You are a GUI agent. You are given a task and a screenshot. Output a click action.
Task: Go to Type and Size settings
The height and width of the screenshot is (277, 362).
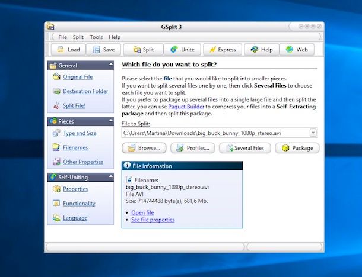[x=80, y=133]
